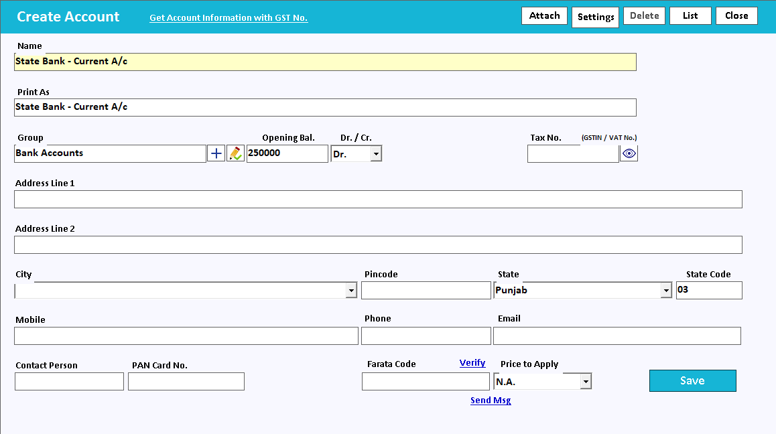This screenshot has height=434, width=776.
Task: Click the Email input field
Action: pos(617,336)
